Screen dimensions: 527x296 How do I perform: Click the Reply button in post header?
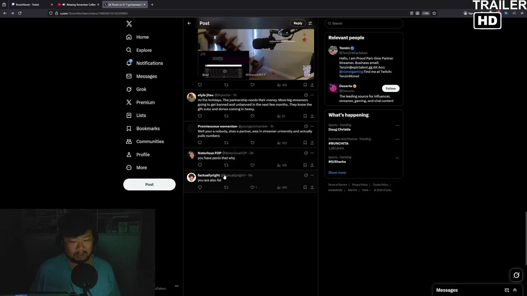298,23
